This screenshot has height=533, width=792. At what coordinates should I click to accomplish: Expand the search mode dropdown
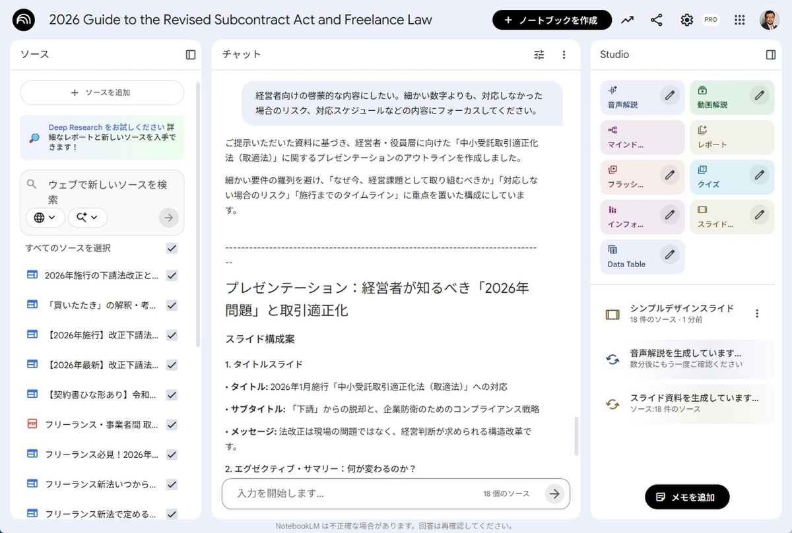(87, 217)
